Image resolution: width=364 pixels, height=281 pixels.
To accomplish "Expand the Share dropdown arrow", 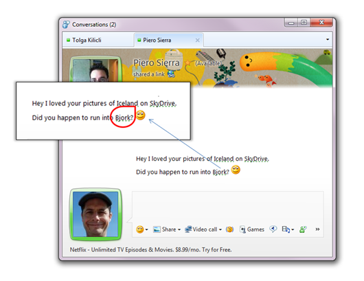I will [179, 229].
